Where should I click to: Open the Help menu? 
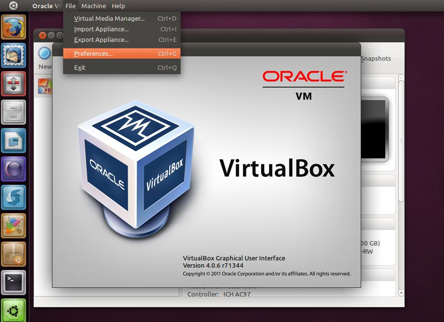pyautogui.click(x=118, y=6)
